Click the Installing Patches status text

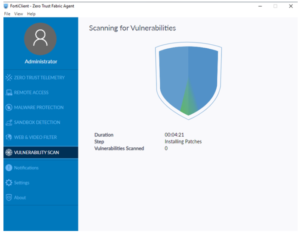tap(183, 141)
